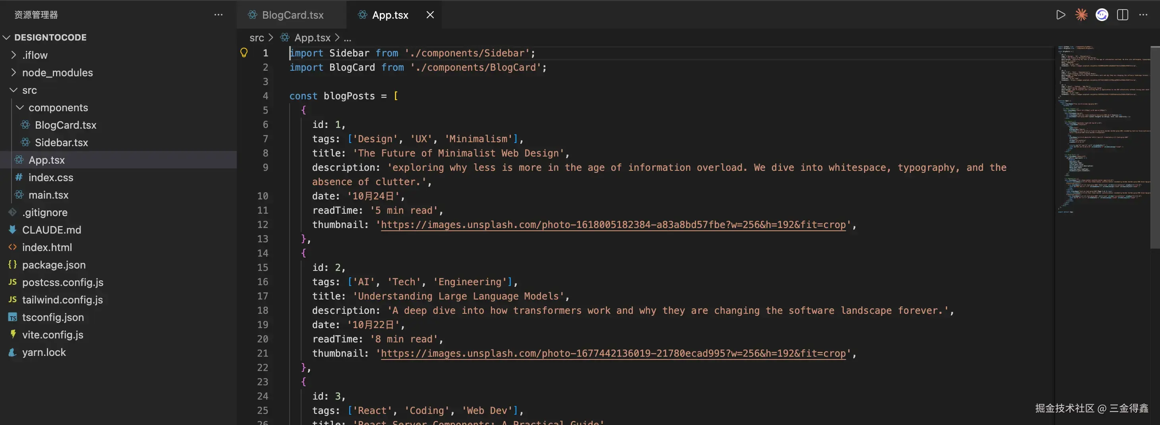Switch to the BlogCard.tsx tab

click(x=292, y=15)
